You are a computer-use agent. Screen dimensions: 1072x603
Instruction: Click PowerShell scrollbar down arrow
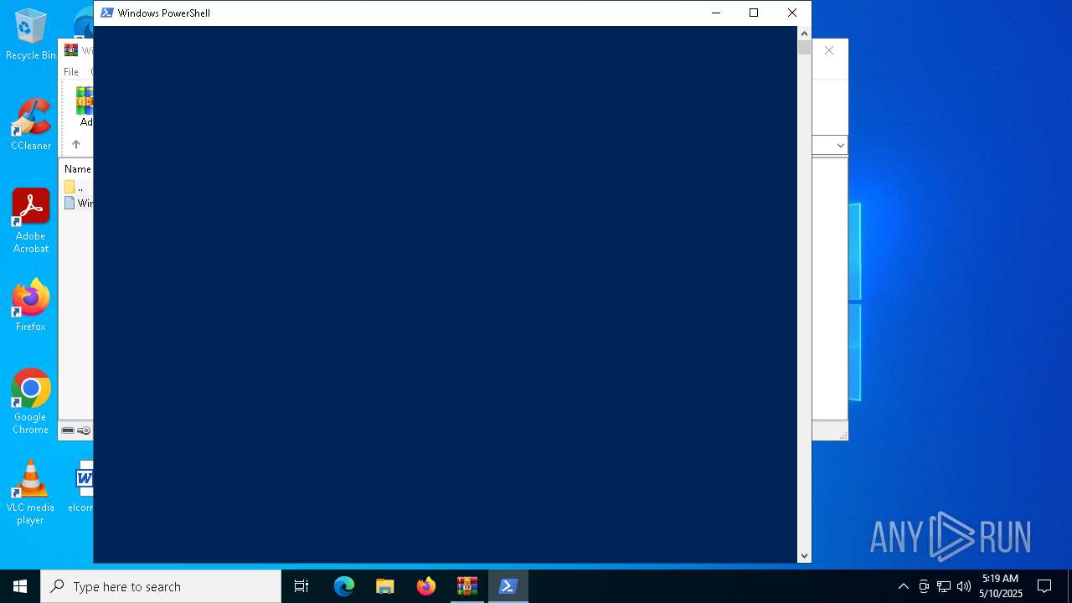804,556
